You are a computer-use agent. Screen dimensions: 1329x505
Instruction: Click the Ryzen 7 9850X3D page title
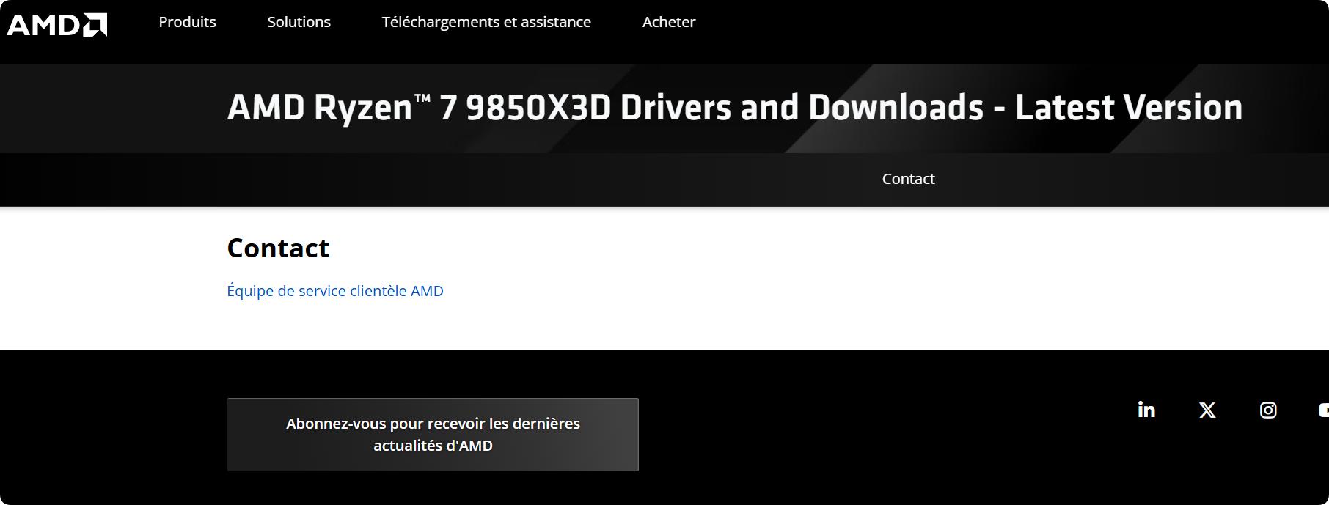(x=735, y=107)
